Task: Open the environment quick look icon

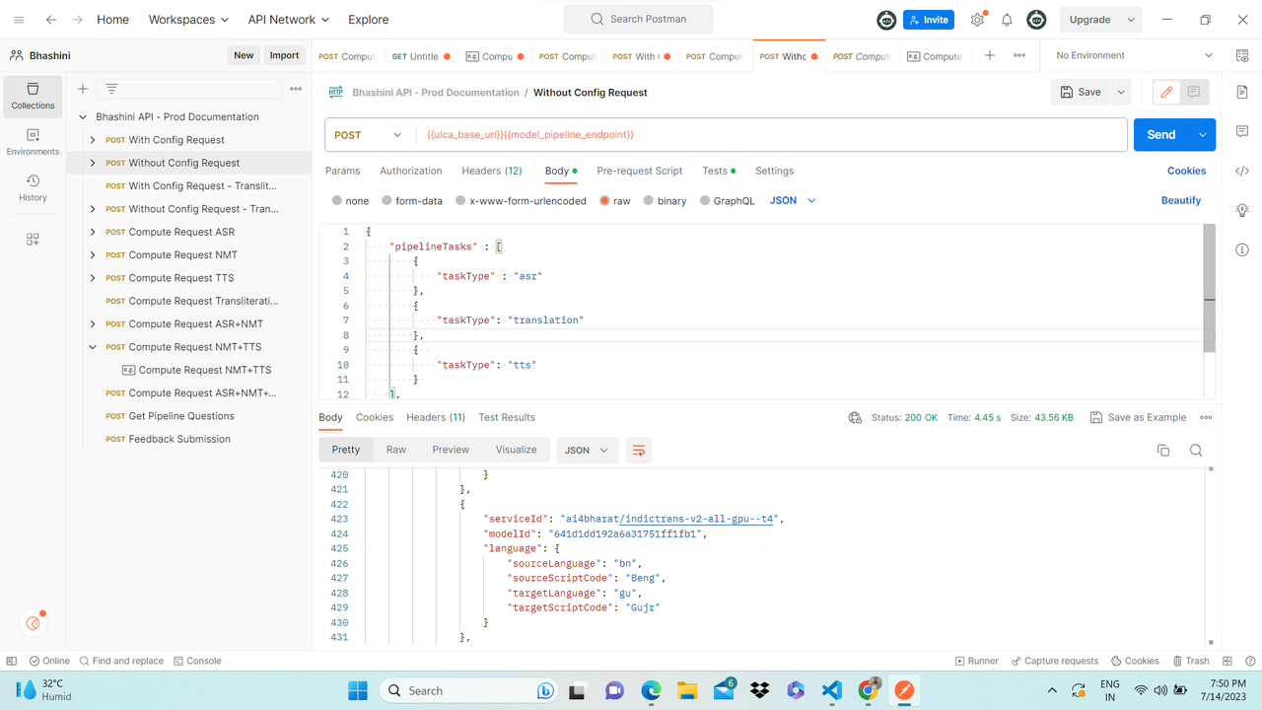Action: 1242,56
